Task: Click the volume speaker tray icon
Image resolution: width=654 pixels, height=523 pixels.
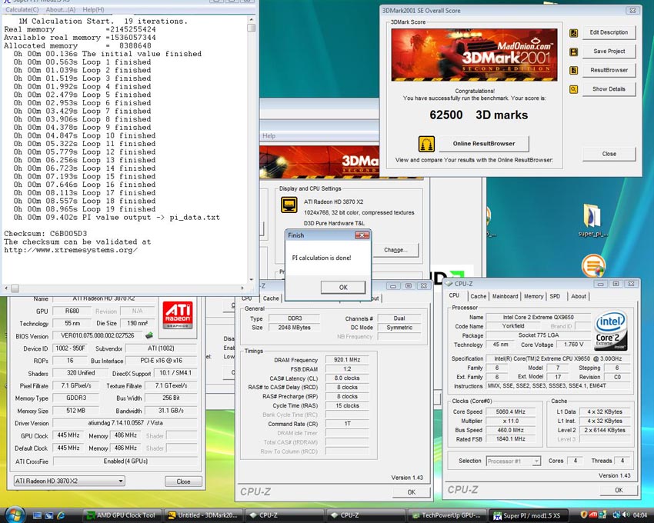Action: pyautogui.click(x=626, y=515)
